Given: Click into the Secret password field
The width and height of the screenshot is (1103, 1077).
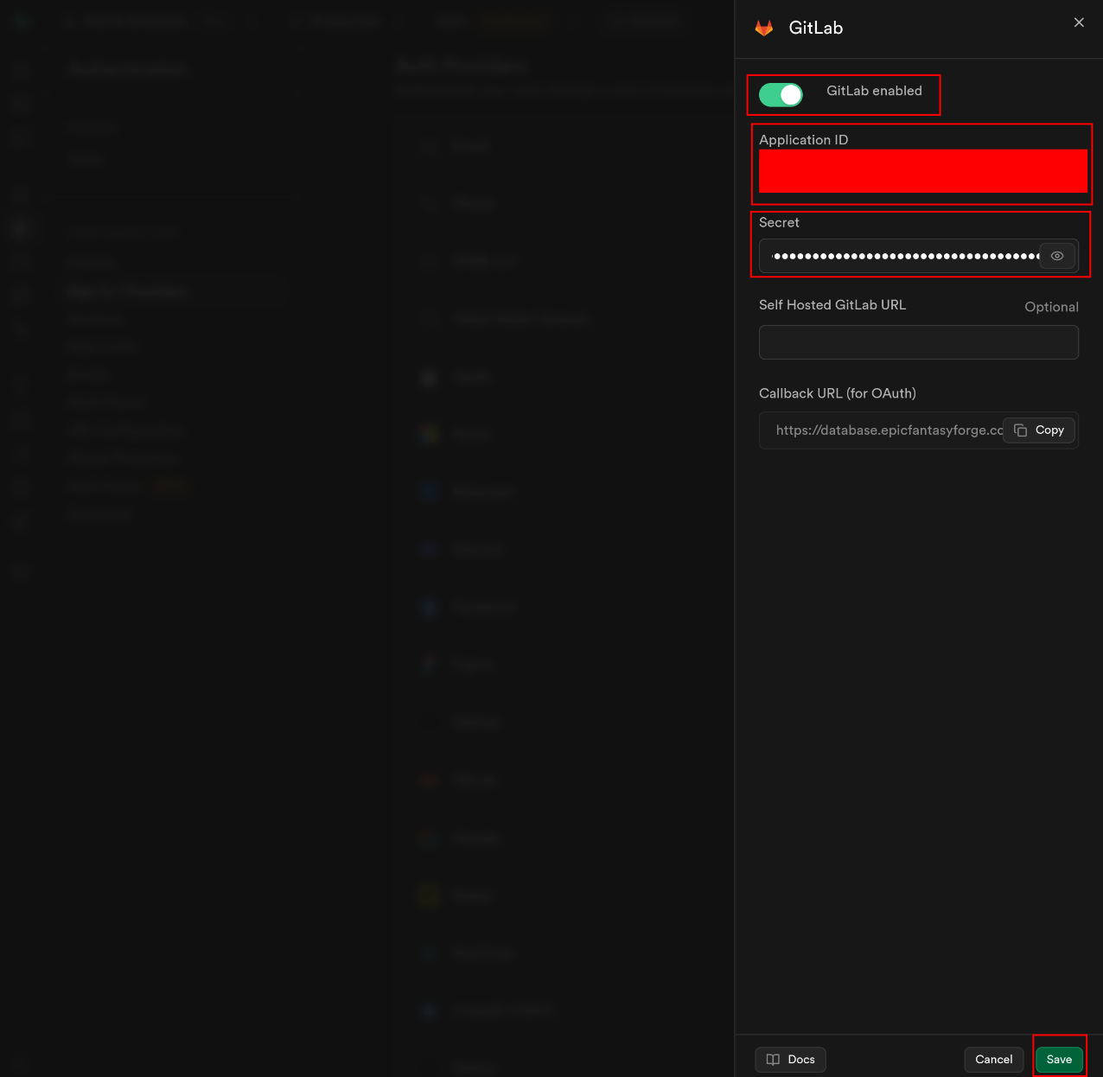Looking at the screenshot, I should pyautogui.click(x=903, y=256).
